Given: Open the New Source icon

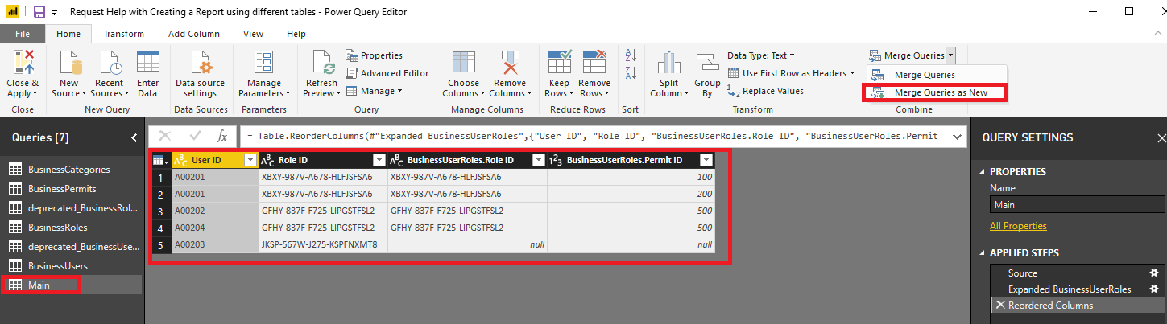Looking at the screenshot, I should (x=69, y=63).
